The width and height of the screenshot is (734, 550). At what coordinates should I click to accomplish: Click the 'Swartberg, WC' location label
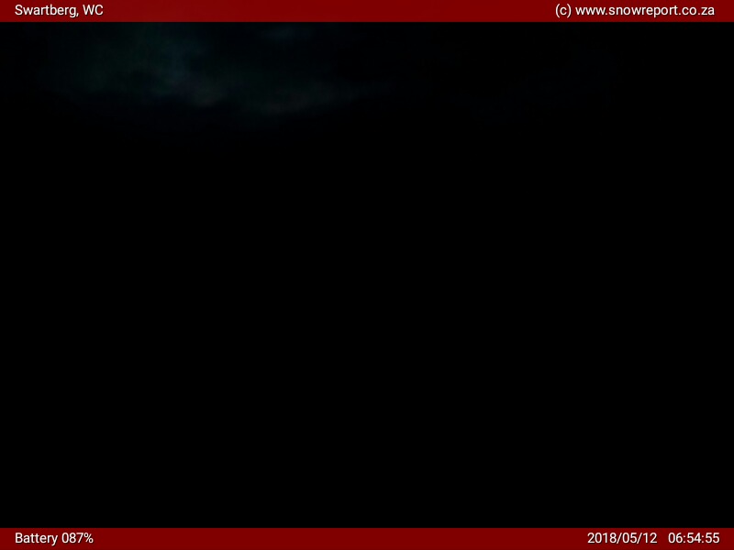59,10
